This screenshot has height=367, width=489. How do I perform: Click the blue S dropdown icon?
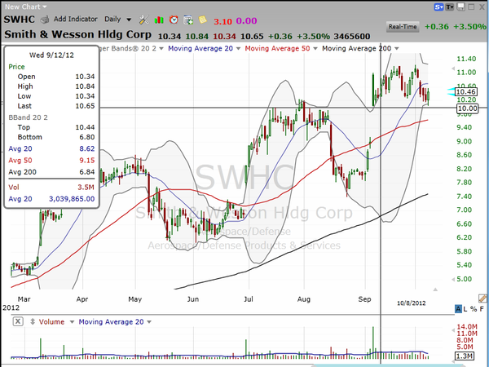click(x=441, y=7)
